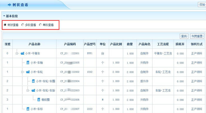The height and width of the screenshot is (113, 206).
Task: Click depth value 3 in 橡胶圈 row
Action: (x=7, y=99)
